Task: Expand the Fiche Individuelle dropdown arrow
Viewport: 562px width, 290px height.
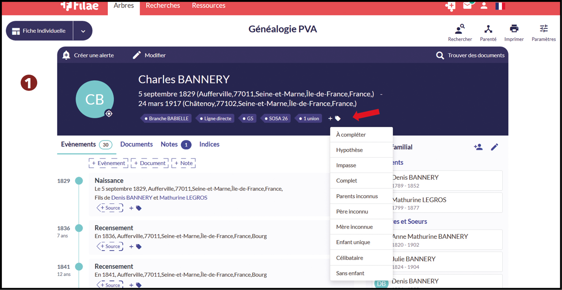Action: click(83, 31)
